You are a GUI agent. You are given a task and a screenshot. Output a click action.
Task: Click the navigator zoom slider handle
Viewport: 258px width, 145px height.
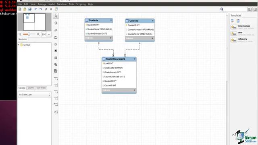pyautogui.click(x=29, y=34)
